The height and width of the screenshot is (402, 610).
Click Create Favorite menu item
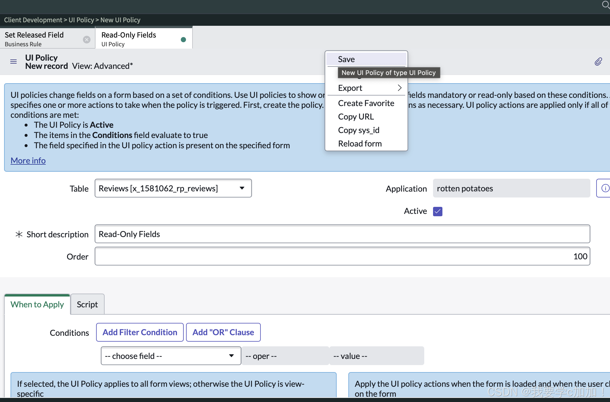(366, 103)
